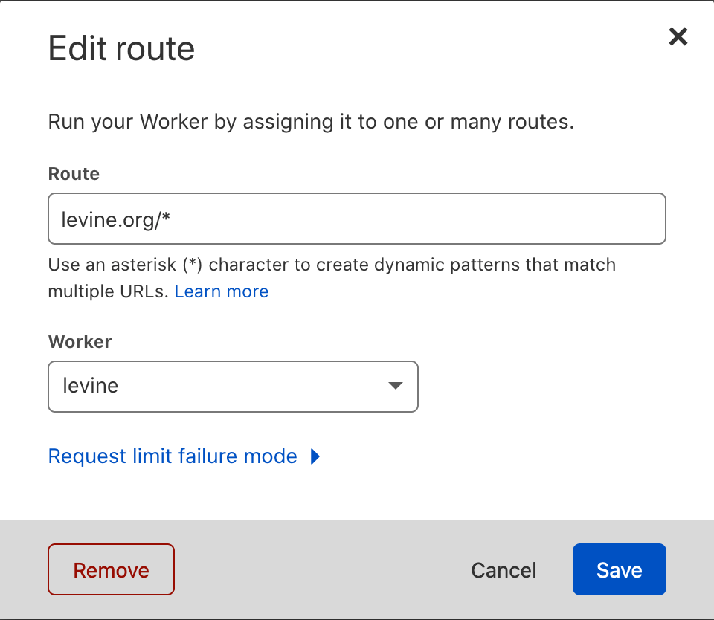Expand Request limit failure mode section
The height and width of the screenshot is (620, 714).
coord(173,456)
